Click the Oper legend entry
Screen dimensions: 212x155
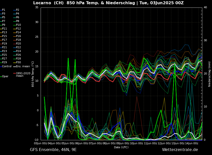tap(4, 76)
